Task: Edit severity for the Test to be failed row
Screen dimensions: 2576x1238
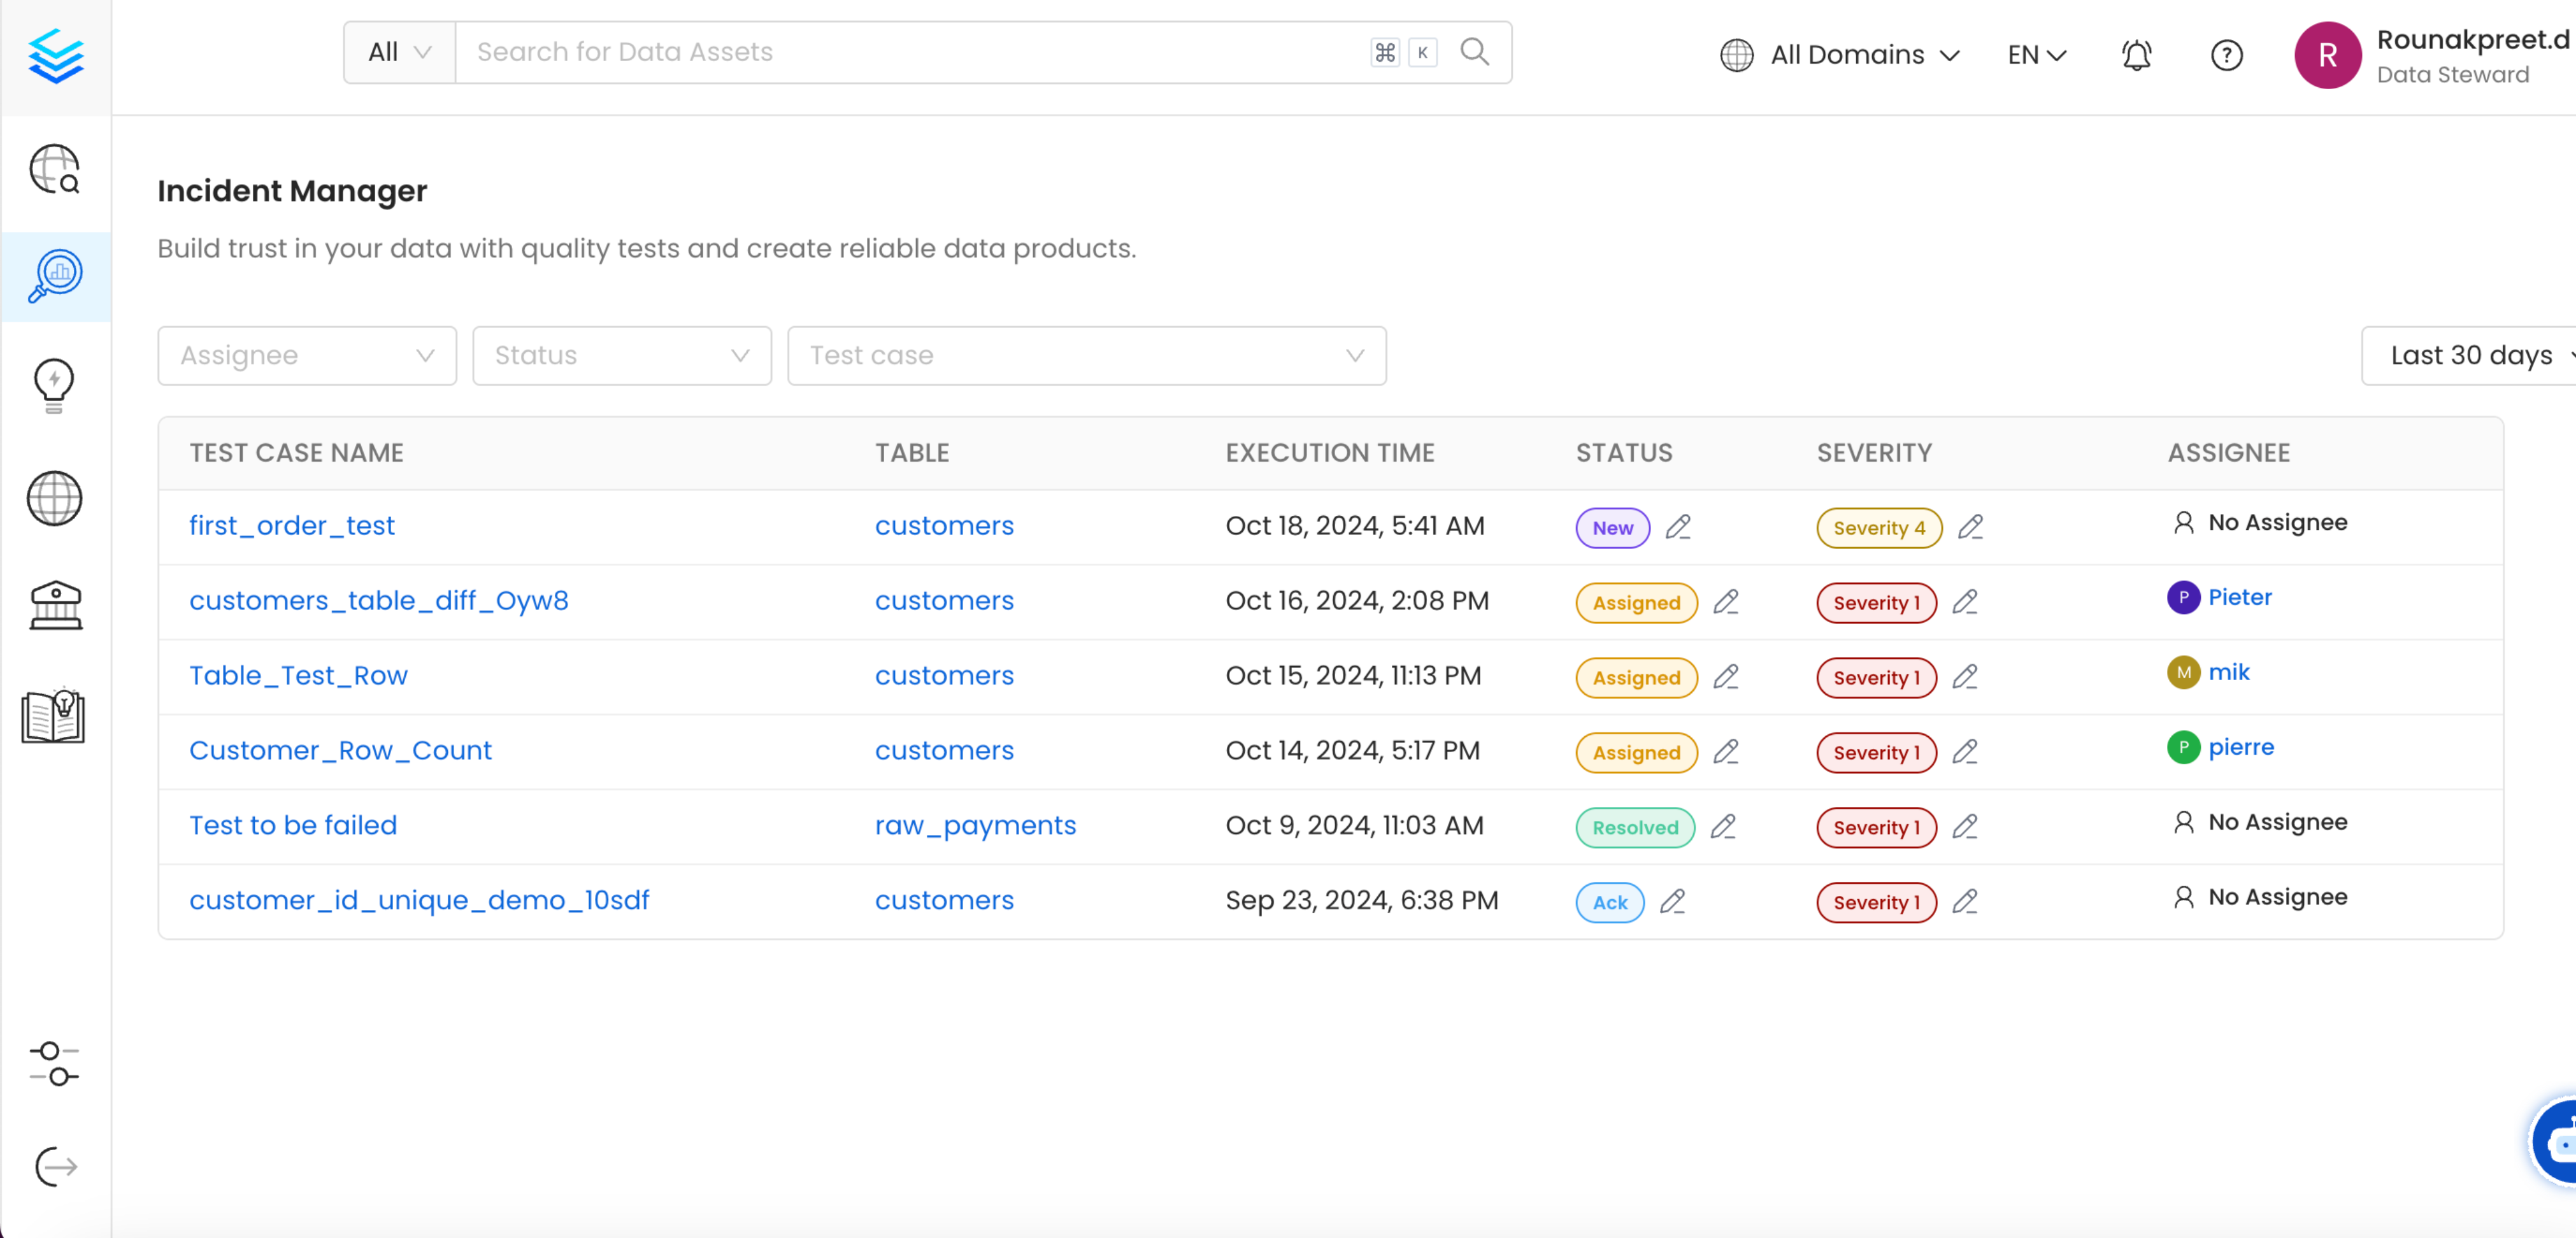Action: click(x=1966, y=827)
